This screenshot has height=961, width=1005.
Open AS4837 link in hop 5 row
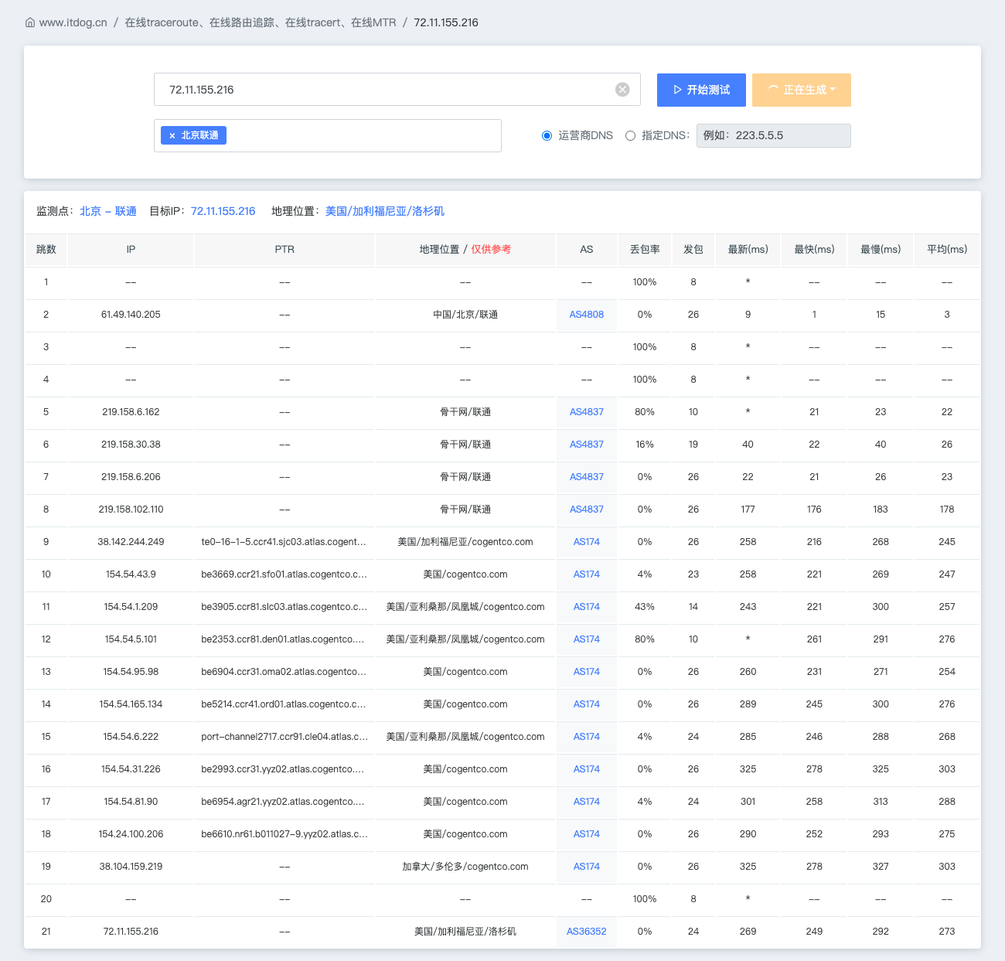(x=587, y=412)
